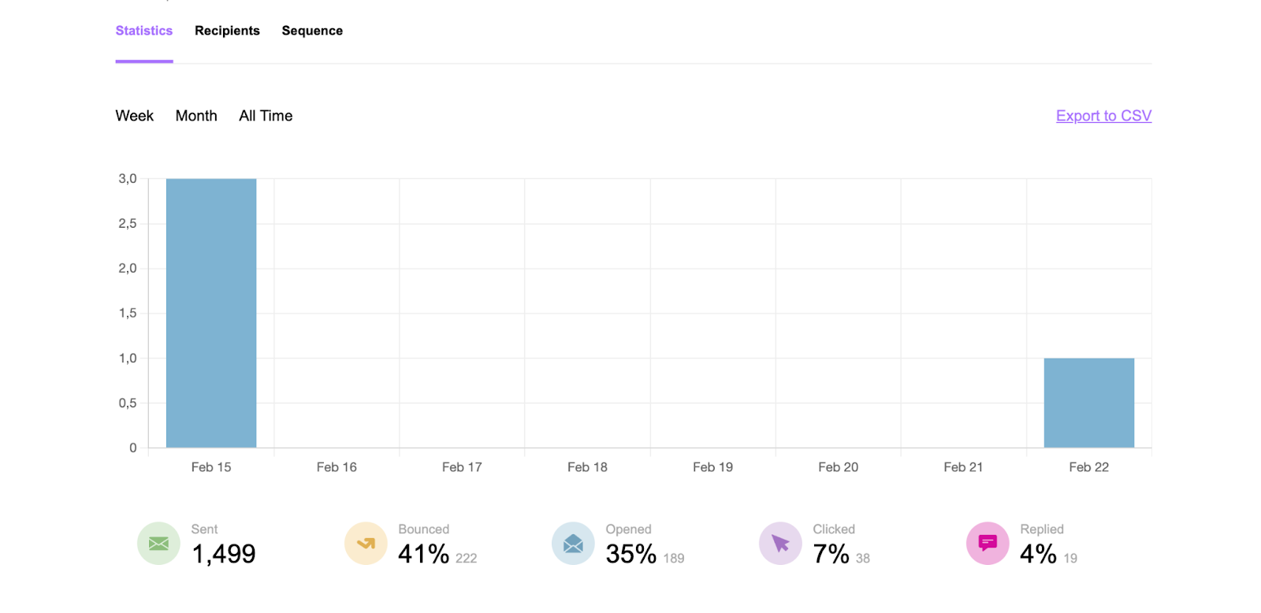Click the 7% clicked percentage
This screenshot has width=1261, height=613.
coord(831,554)
